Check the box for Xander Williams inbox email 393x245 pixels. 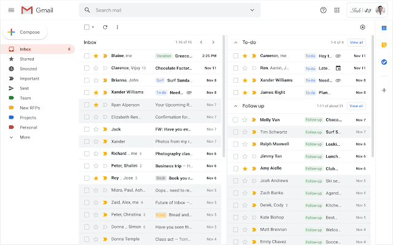(87, 92)
